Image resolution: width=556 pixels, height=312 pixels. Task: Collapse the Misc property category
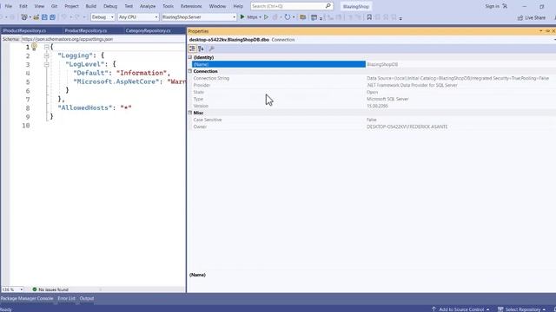pyautogui.click(x=190, y=113)
